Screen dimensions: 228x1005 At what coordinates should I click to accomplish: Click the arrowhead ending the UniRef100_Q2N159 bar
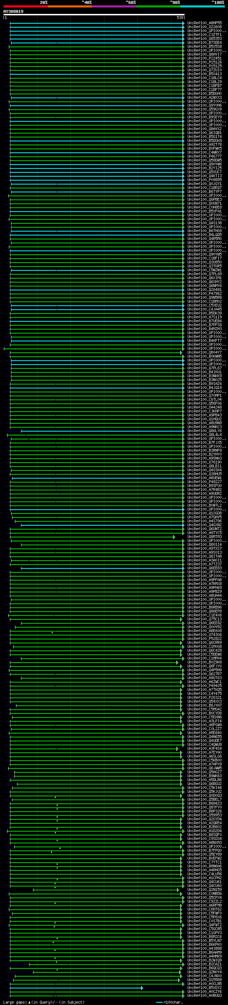pos(178,890)
